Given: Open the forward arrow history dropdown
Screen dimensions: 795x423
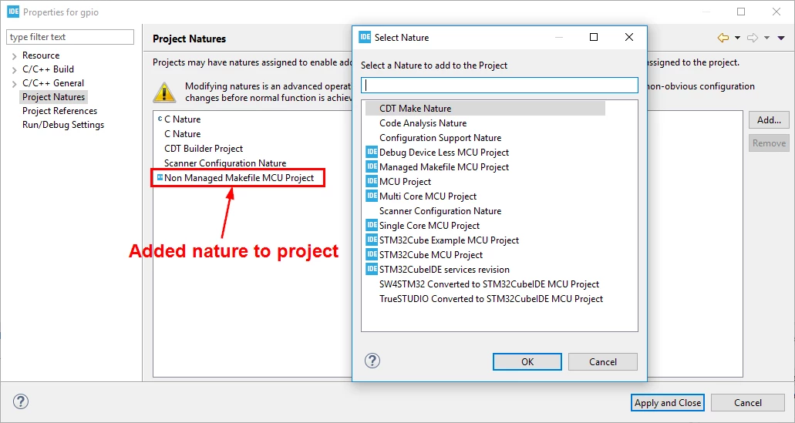Looking at the screenshot, I should click(766, 38).
